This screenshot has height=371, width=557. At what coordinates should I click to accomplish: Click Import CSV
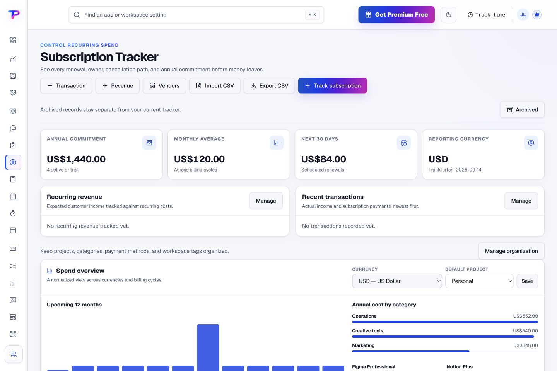coord(215,86)
